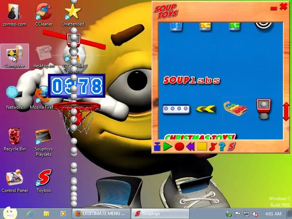This screenshot has width=292, height=219.
Task: Launch Internet Explorer from the taskbar
Action: pos(30,214)
